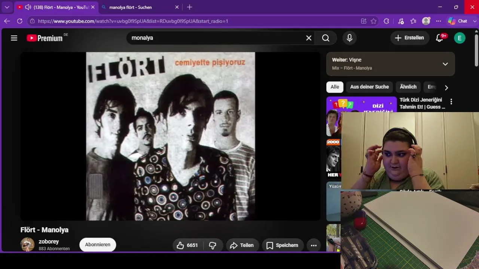Mute the Flört - Manolya tab audio
Viewport: 479px width, 269px height.
coord(28,7)
